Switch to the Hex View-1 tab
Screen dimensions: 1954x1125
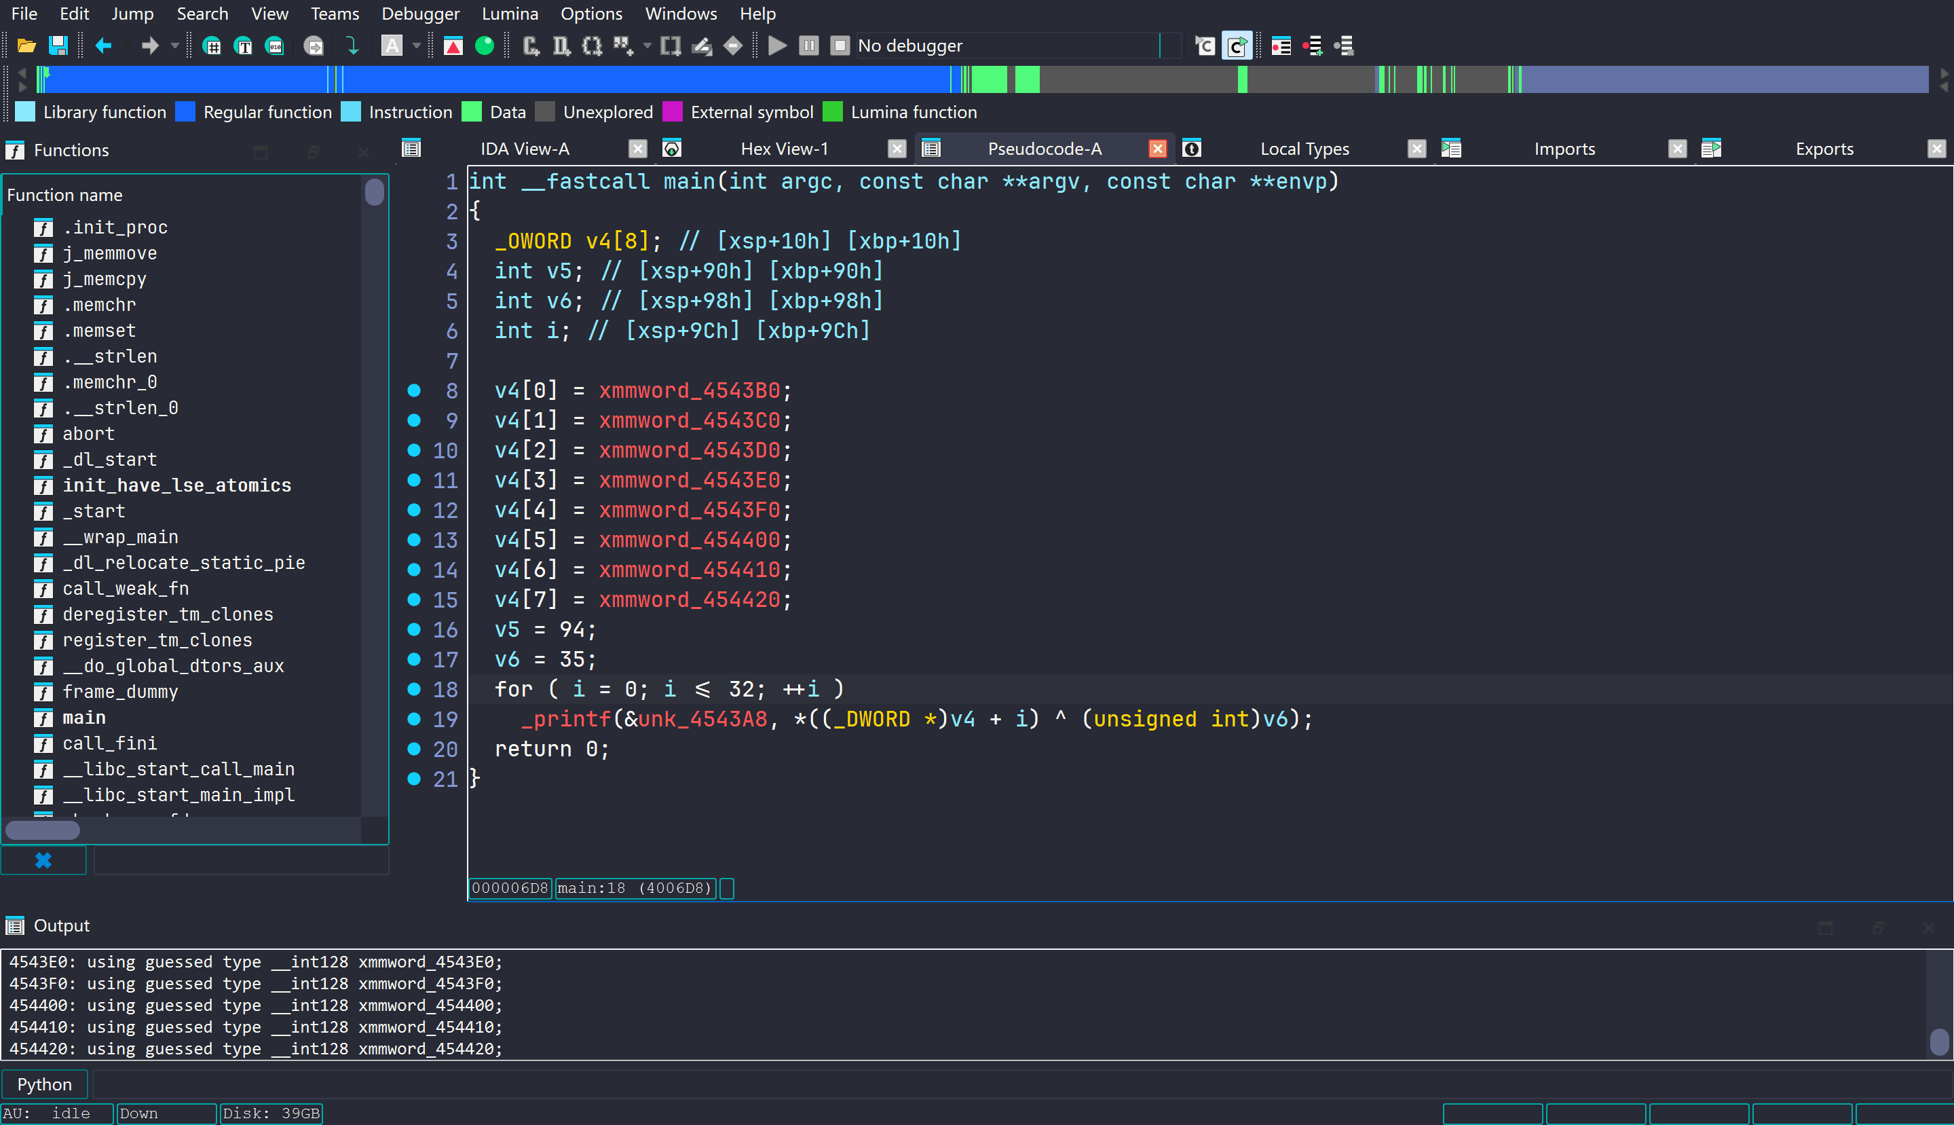pos(784,149)
